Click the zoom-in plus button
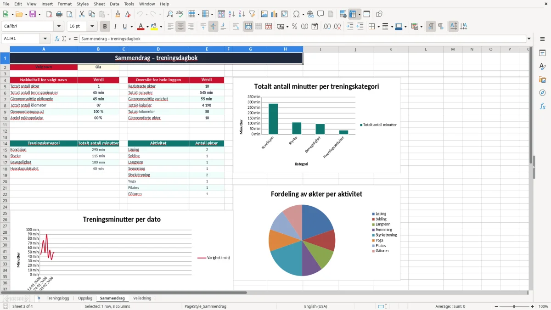This screenshot has width=551, height=310. coord(533,306)
